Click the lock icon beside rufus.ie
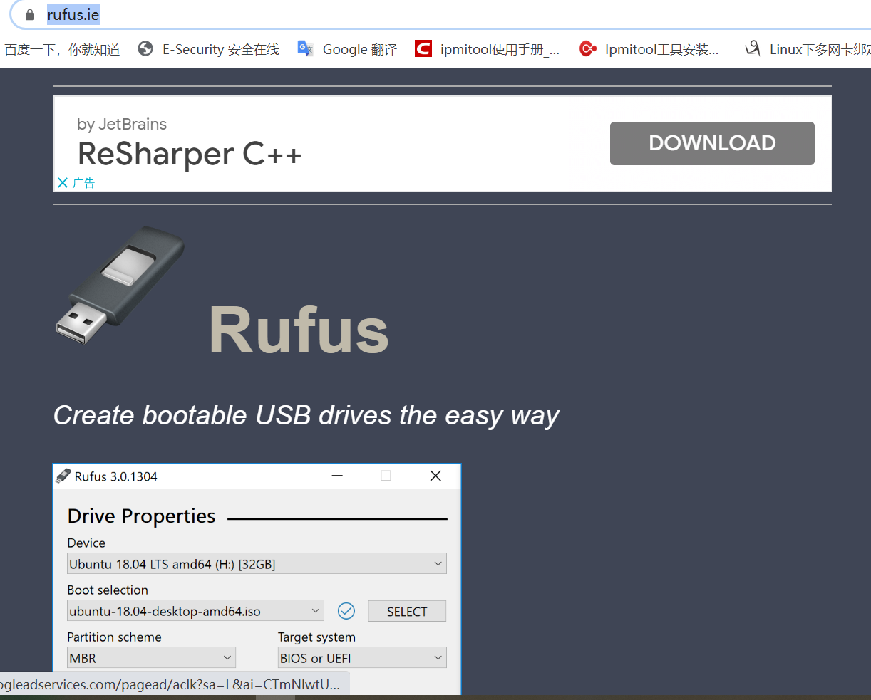The width and height of the screenshot is (871, 700). coord(30,15)
